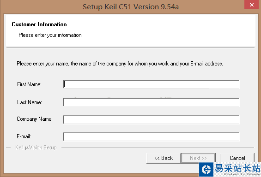Select the Last Name input box
This screenshot has width=261, height=177.
151,102
